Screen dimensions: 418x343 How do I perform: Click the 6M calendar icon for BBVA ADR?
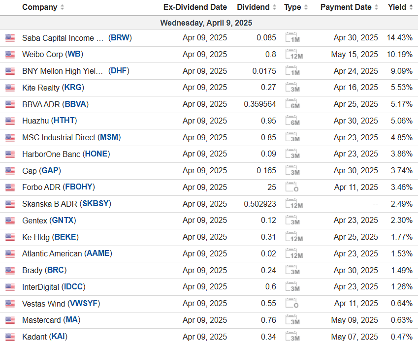pos(292,104)
